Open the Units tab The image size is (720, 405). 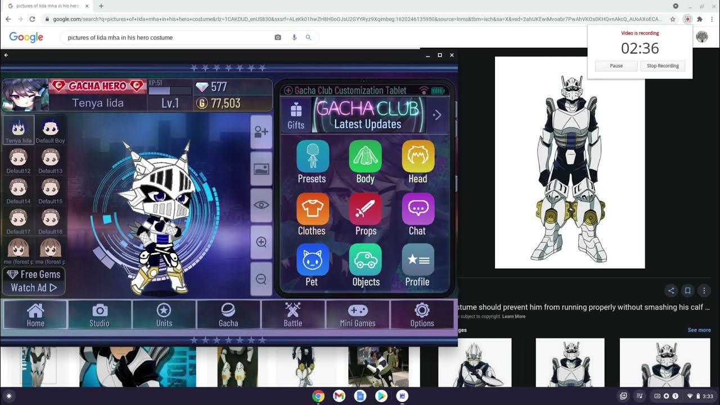click(164, 314)
